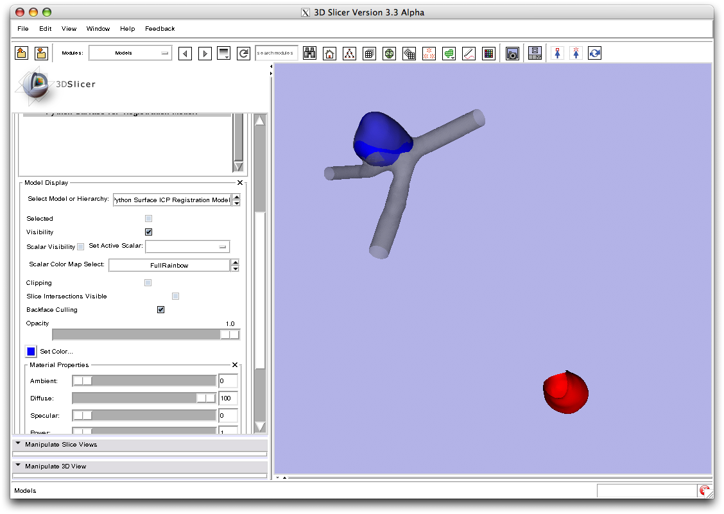Image resolution: width=724 pixels, height=514 pixels.
Task: Click the Set Color... button
Action: (x=56, y=352)
